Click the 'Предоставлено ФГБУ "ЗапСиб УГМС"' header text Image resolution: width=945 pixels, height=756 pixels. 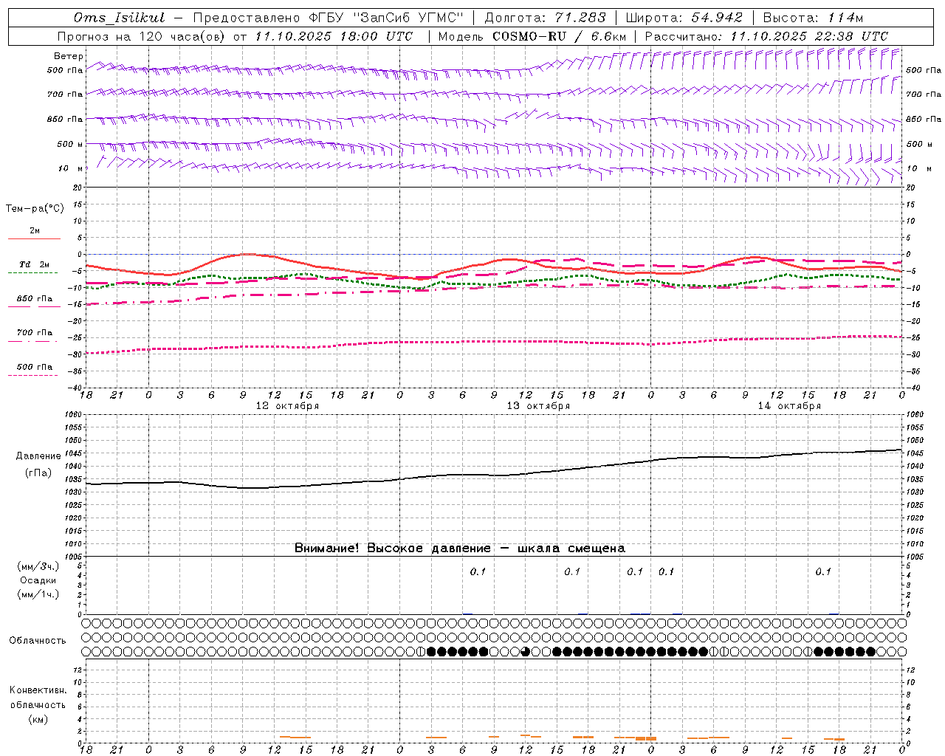coord(328,18)
